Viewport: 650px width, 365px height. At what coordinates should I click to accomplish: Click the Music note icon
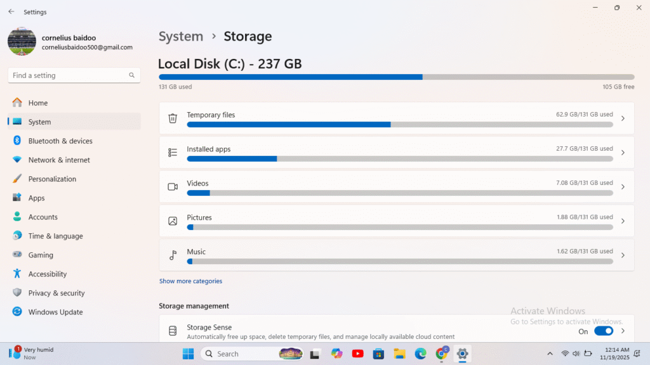[173, 255]
